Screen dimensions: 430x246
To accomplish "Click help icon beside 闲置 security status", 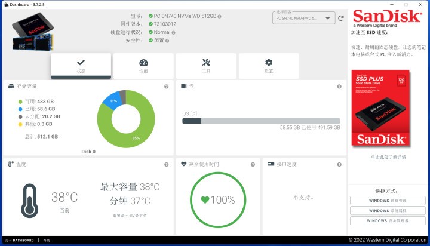I will [167, 41].
